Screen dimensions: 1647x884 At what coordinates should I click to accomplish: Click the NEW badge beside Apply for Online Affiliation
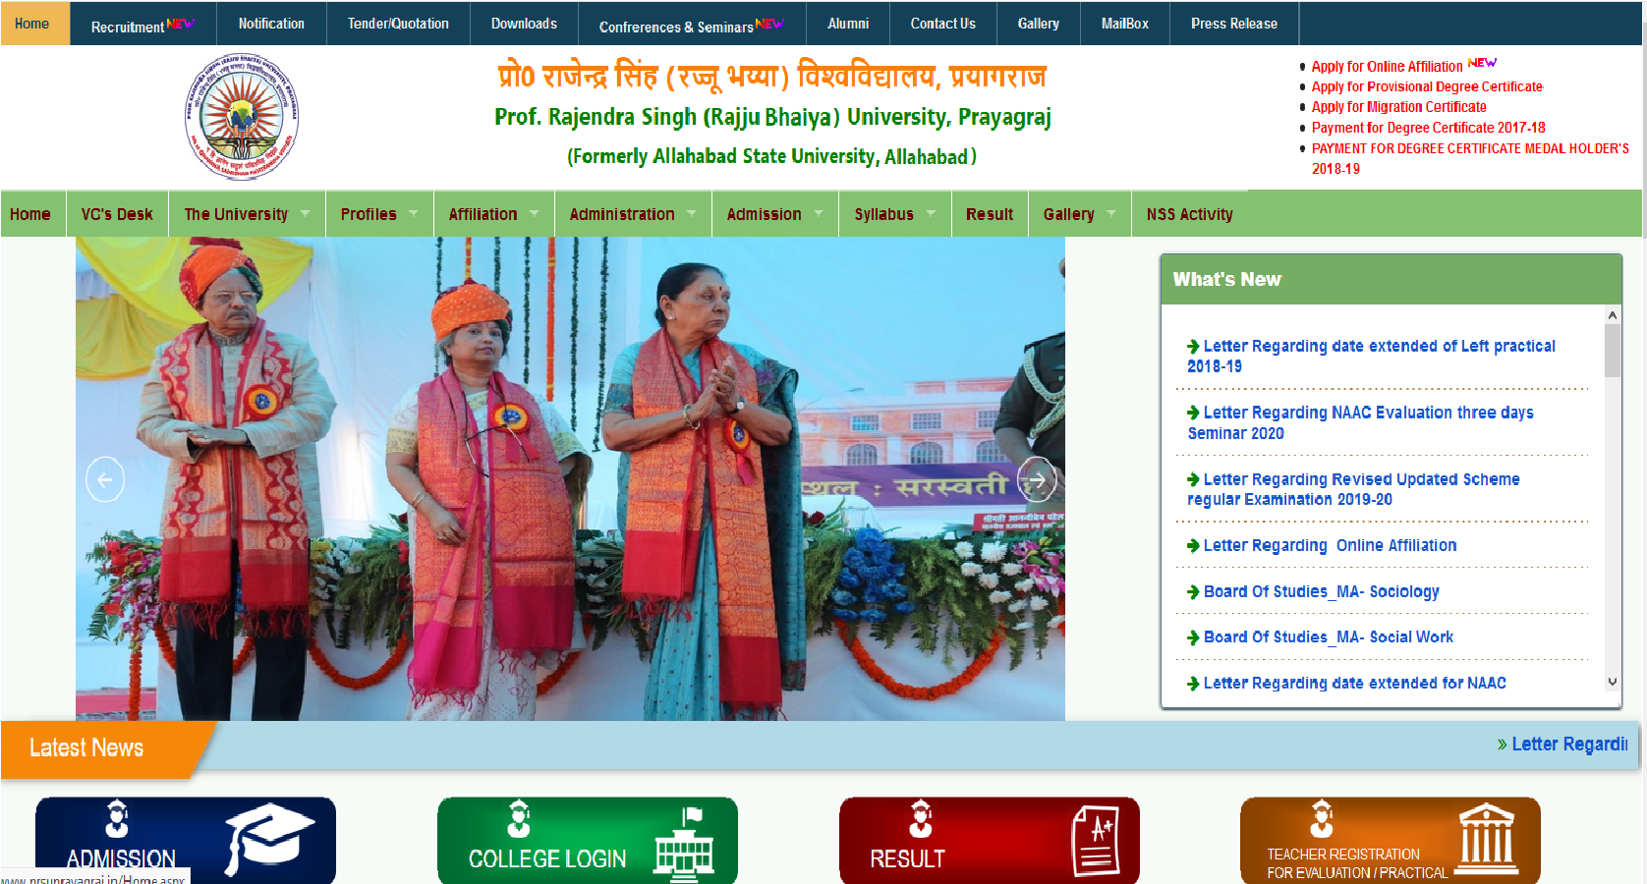coord(1482,63)
